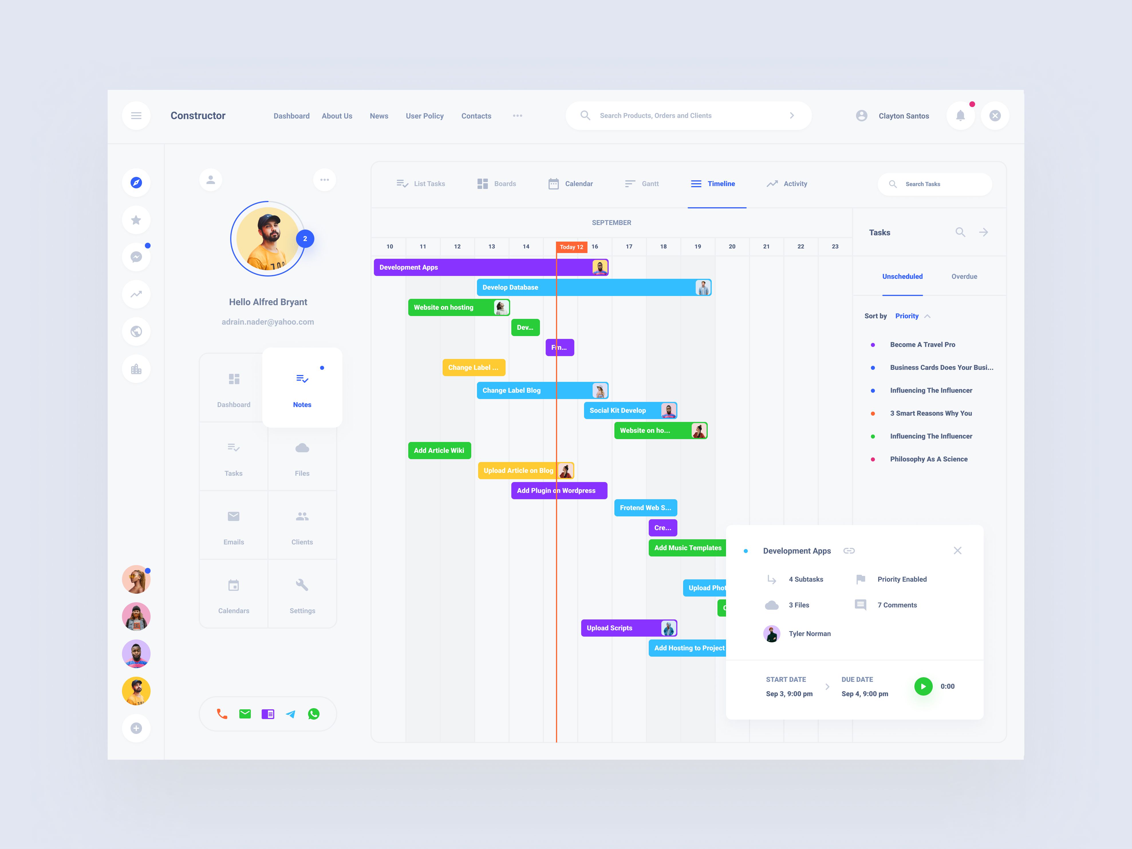The width and height of the screenshot is (1132, 849).
Task: Expand the three-dot menu on profile card
Action: (x=325, y=179)
